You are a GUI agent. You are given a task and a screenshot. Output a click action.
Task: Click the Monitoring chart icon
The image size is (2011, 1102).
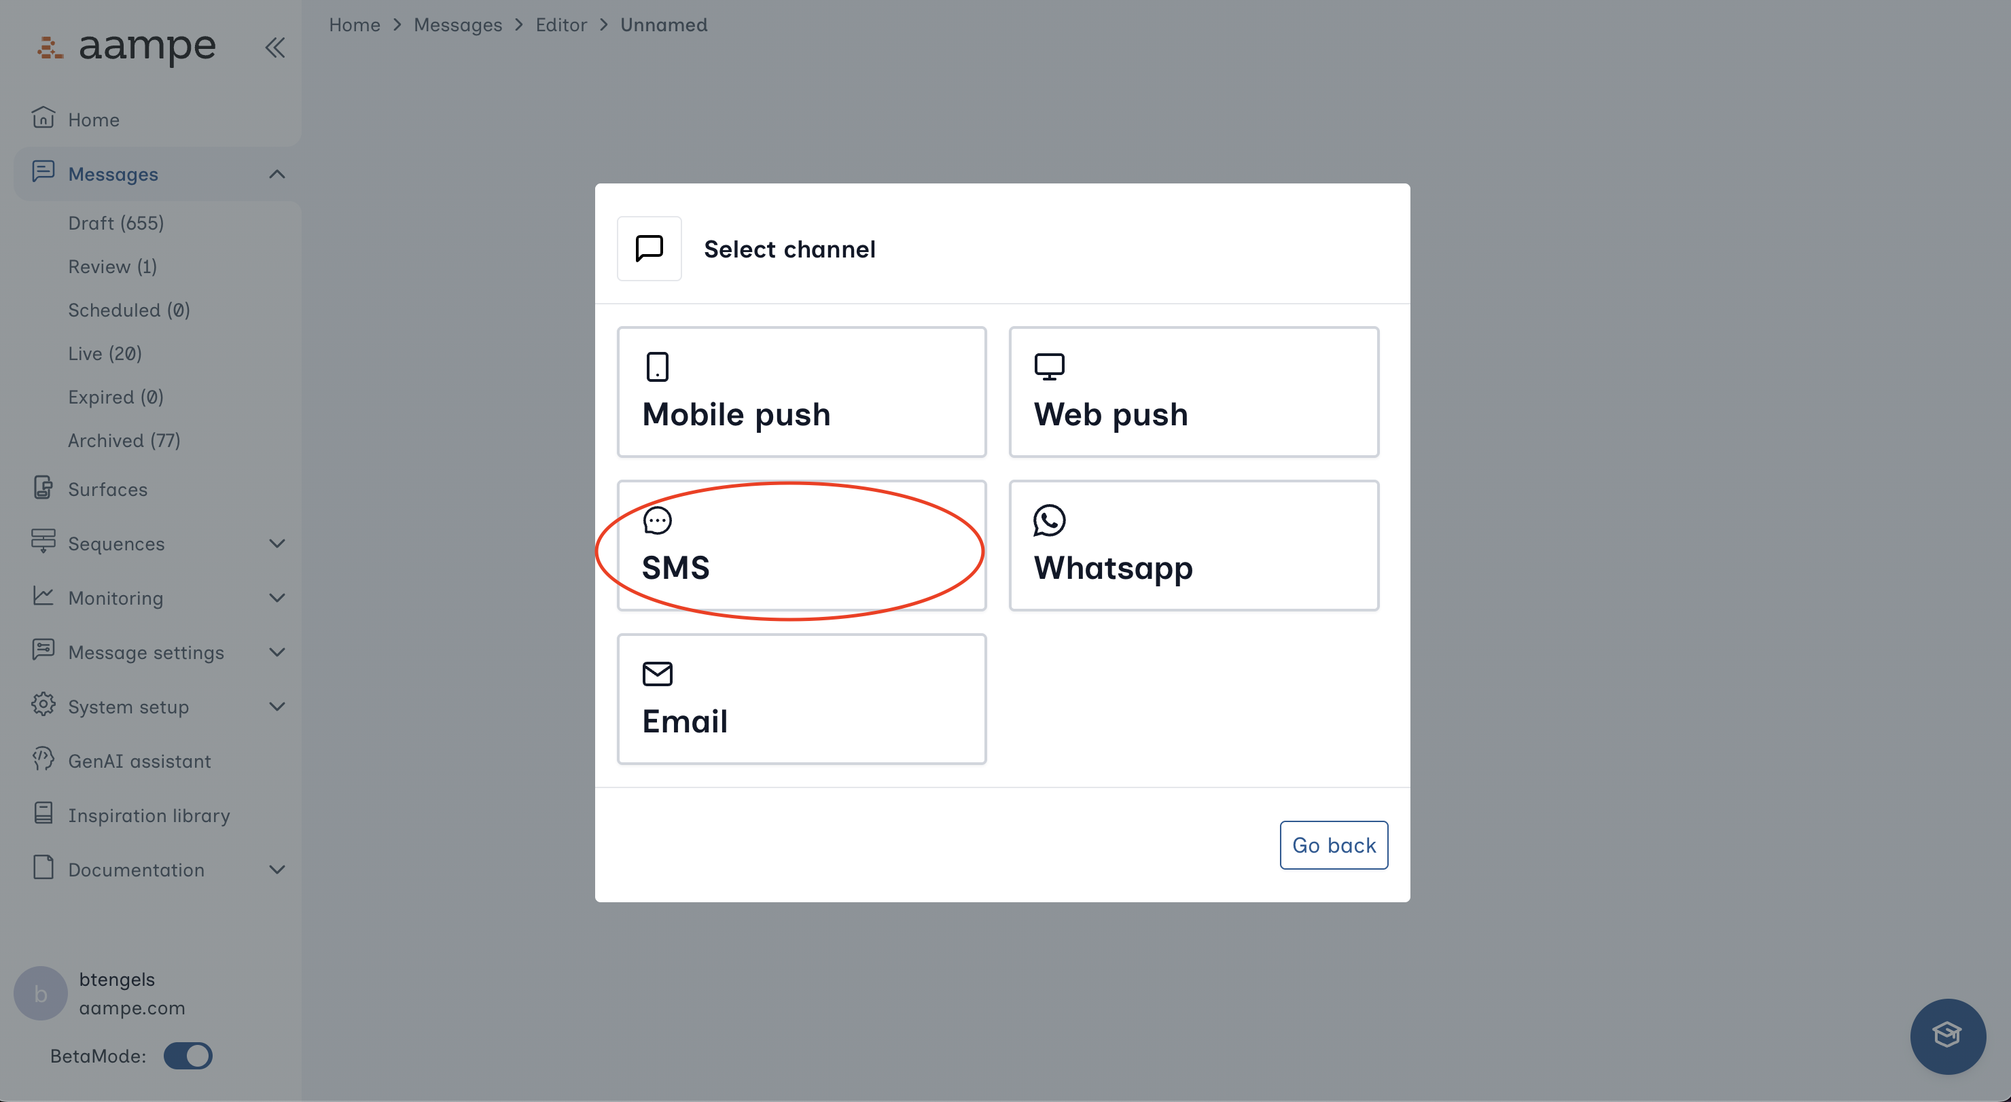(43, 597)
